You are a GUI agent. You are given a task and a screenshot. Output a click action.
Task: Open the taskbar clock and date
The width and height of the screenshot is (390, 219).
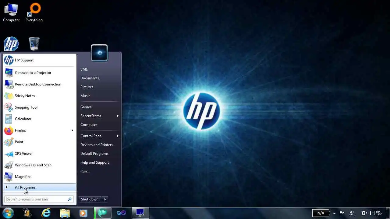click(x=366, y=213)
